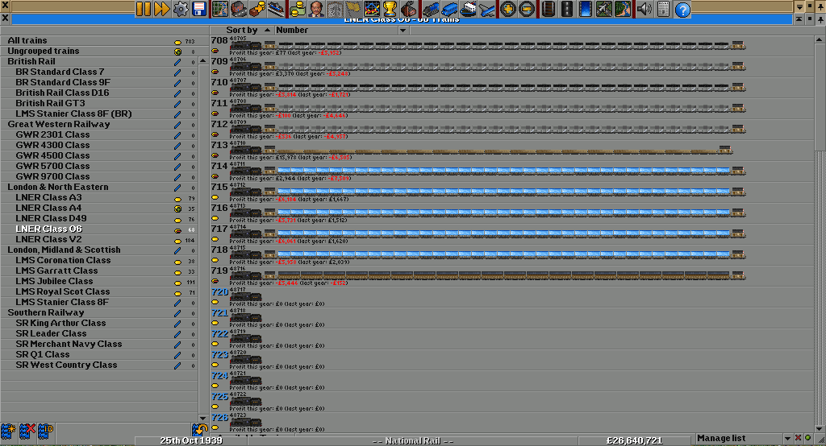
Task: Select SR West Country Class group
Action: point(99,365)
